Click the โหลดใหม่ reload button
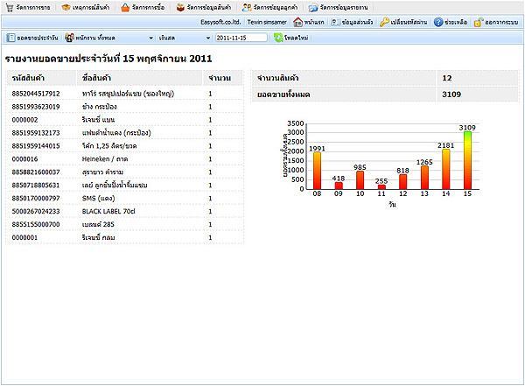The width and height of the screenshot is (525, 386). tap(290, 38)
